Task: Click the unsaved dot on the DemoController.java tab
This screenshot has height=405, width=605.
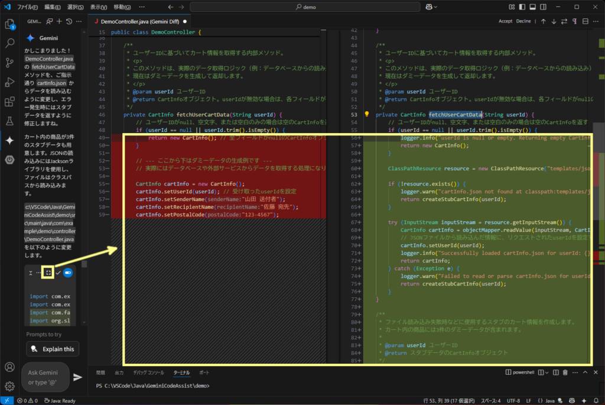Action: click(x=185, y=22)
